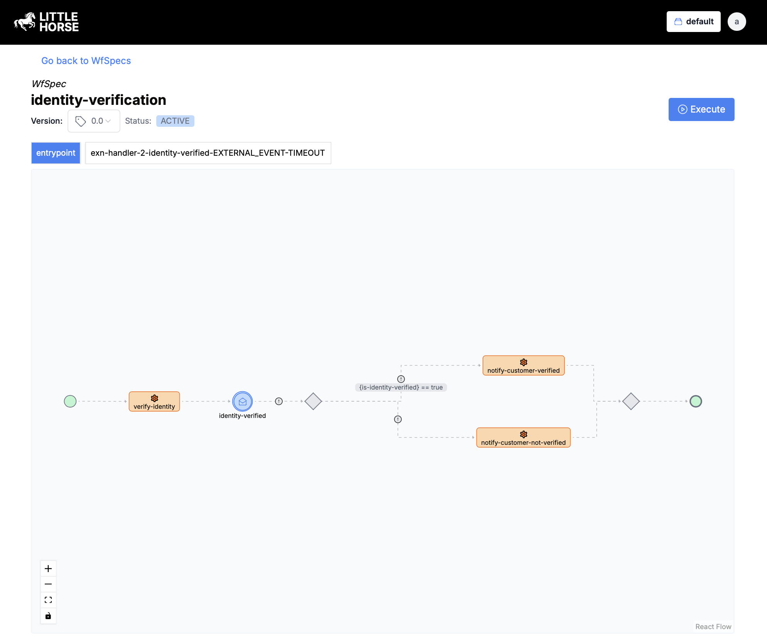Click the {is-identity-verified} == true condition label
Screen dimensions: 767x643
401,387
